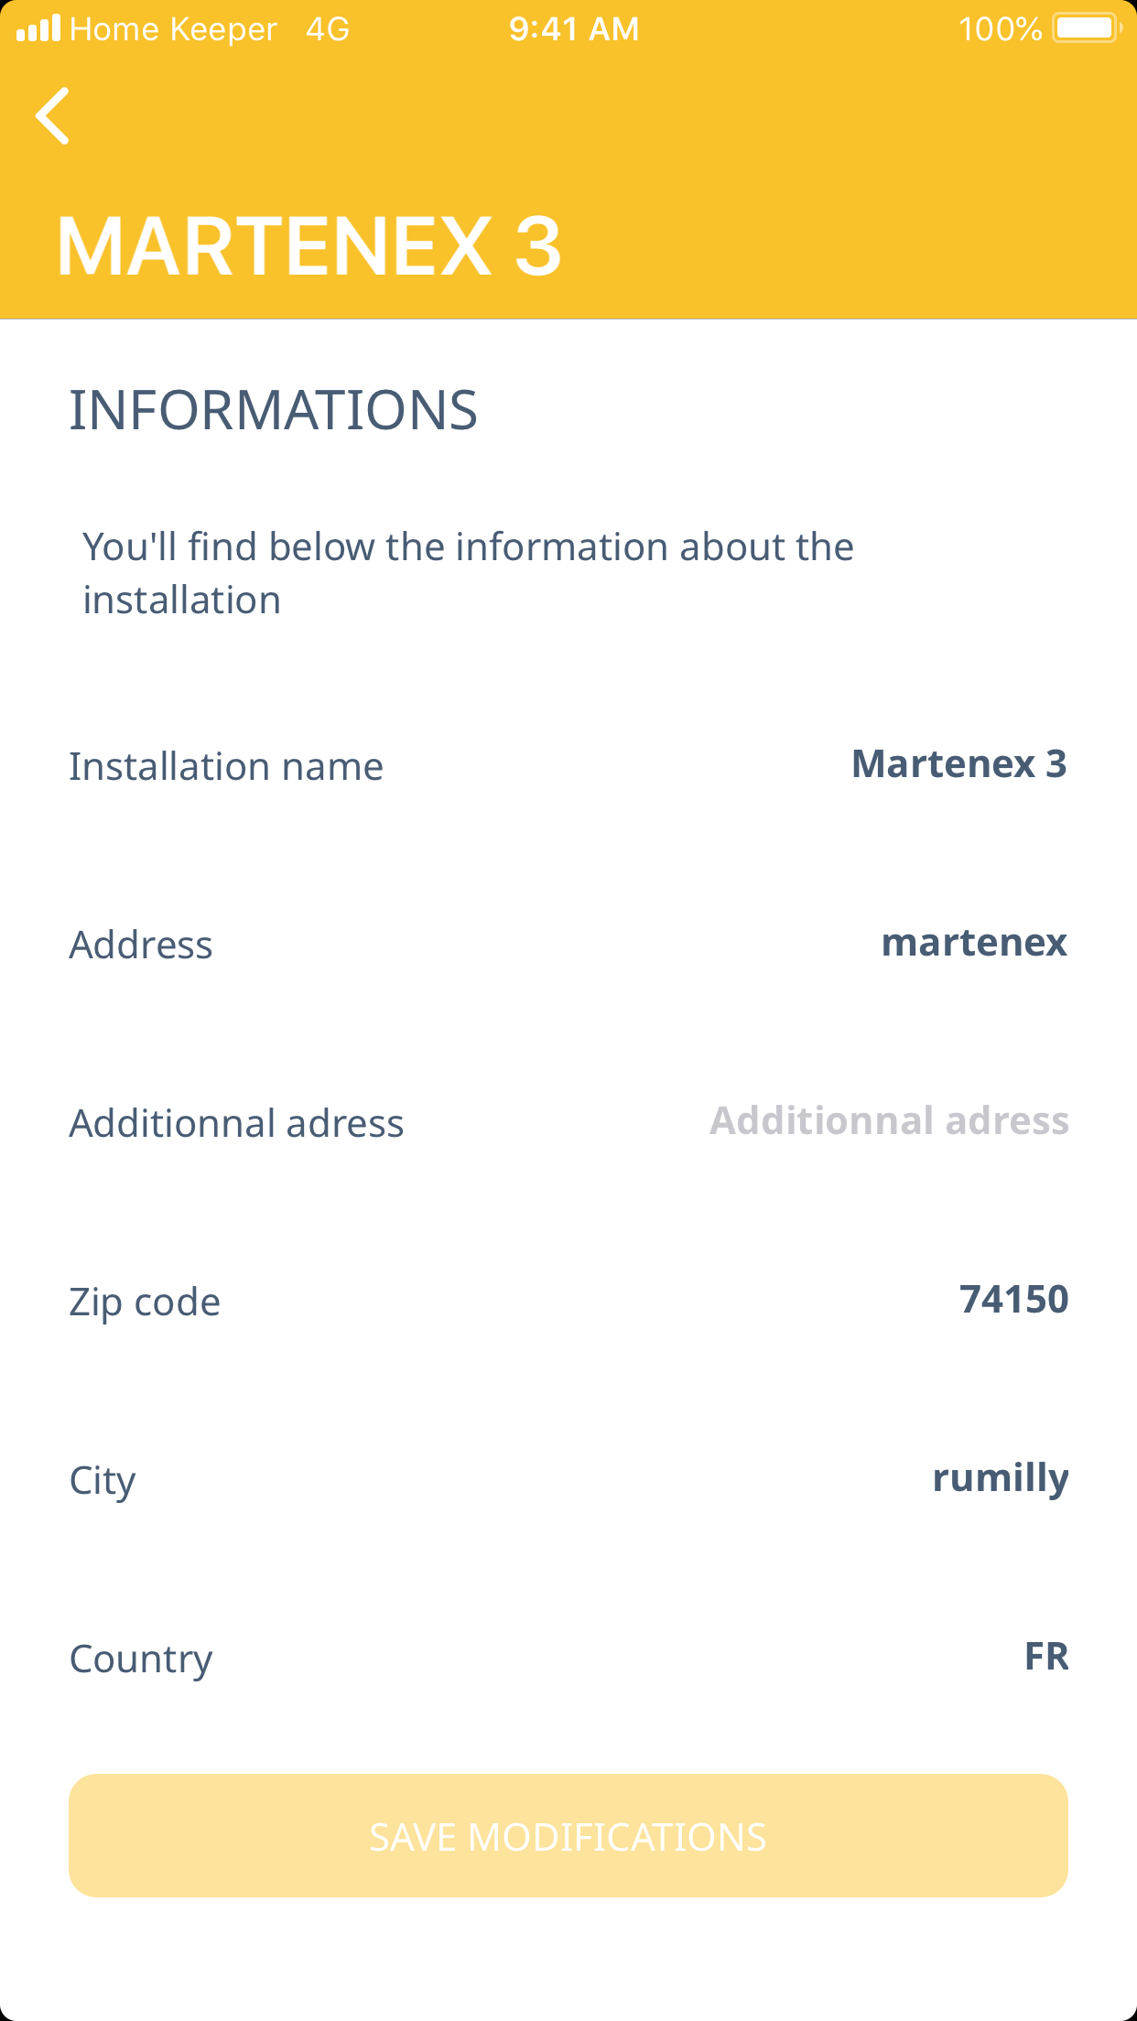The width and height of the screenshot is (1137, 2021).
Task: Tap the Zip code label
Action: [145, 1302]
